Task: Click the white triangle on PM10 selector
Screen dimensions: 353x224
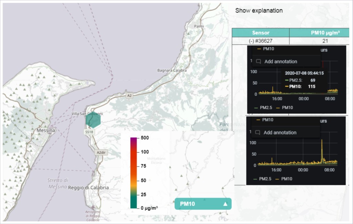Action: pos(225,204)
